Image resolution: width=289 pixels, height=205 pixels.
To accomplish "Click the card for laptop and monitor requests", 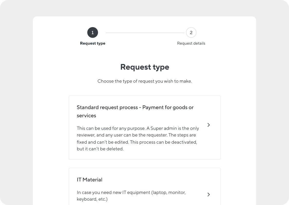I will [144, 187].
